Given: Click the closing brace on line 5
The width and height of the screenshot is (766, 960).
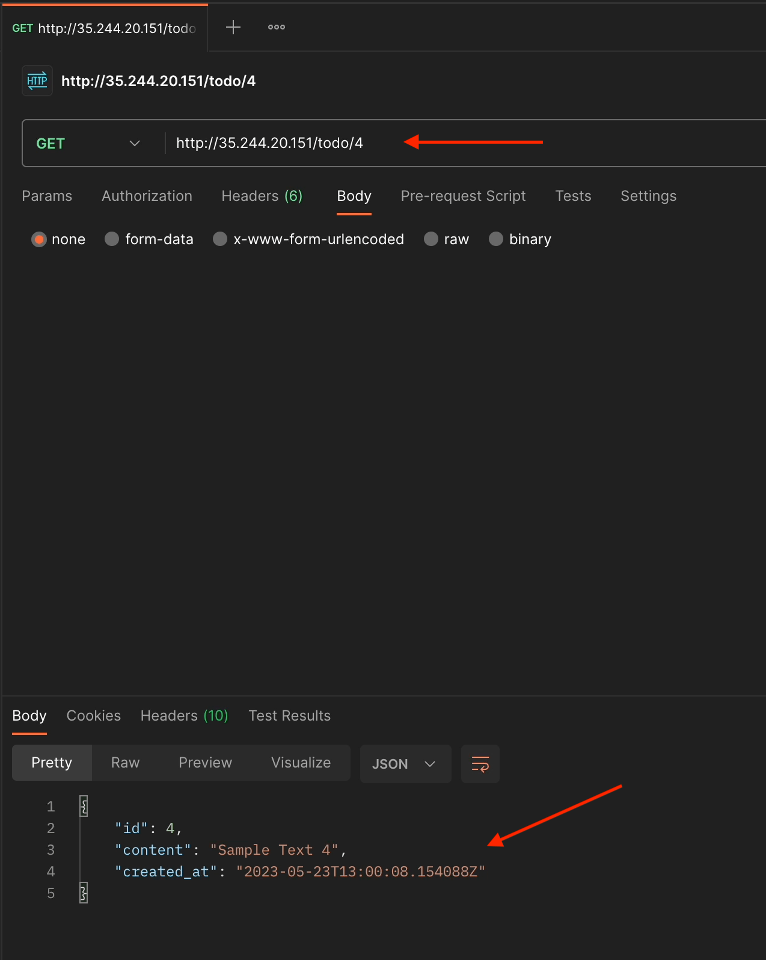Looking at the screenshot, I should point(84,893).
